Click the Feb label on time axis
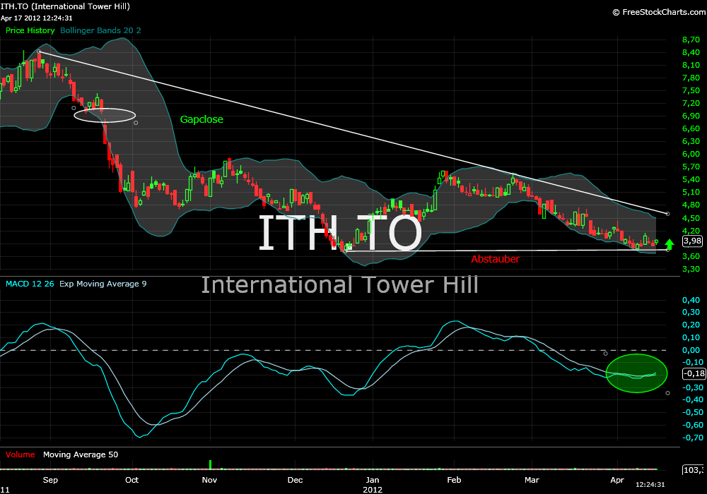This screenshot has height=494, width=707. (454, 480)
